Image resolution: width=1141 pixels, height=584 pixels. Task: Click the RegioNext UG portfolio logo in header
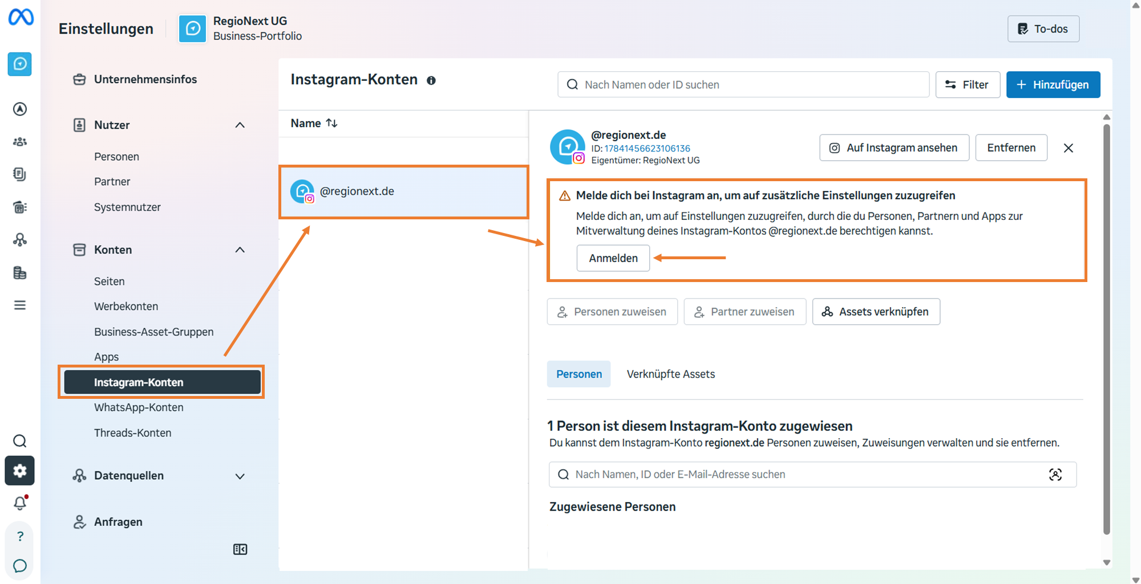[193, 28]
